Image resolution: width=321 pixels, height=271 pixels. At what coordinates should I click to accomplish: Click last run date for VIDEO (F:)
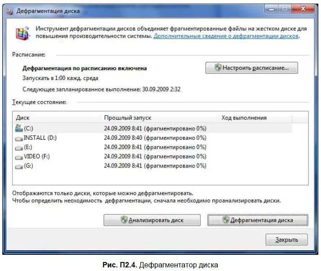(x=155, y=156)
